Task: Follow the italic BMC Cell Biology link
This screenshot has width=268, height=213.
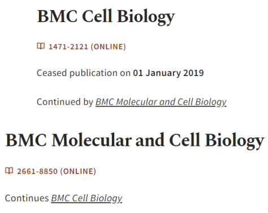Action: 87,198
